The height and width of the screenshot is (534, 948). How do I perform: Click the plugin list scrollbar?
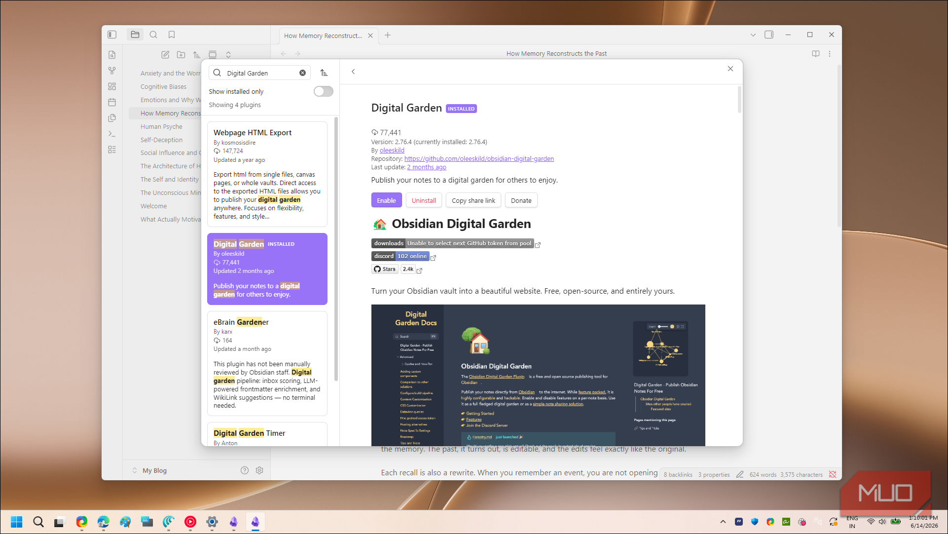[336, 249]
